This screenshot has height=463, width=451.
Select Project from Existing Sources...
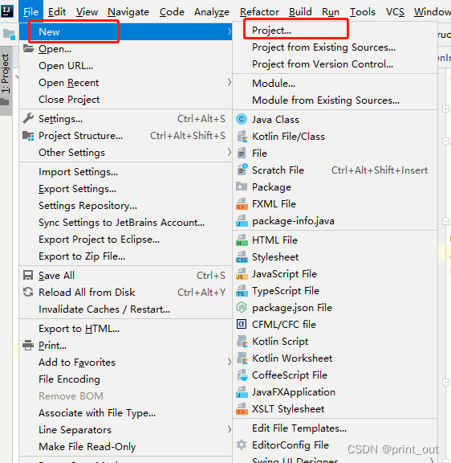(335, 47)
